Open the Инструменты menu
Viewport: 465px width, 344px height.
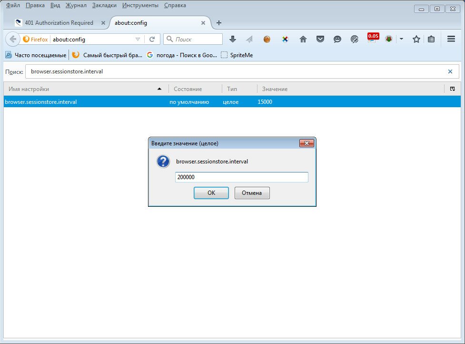140,5
